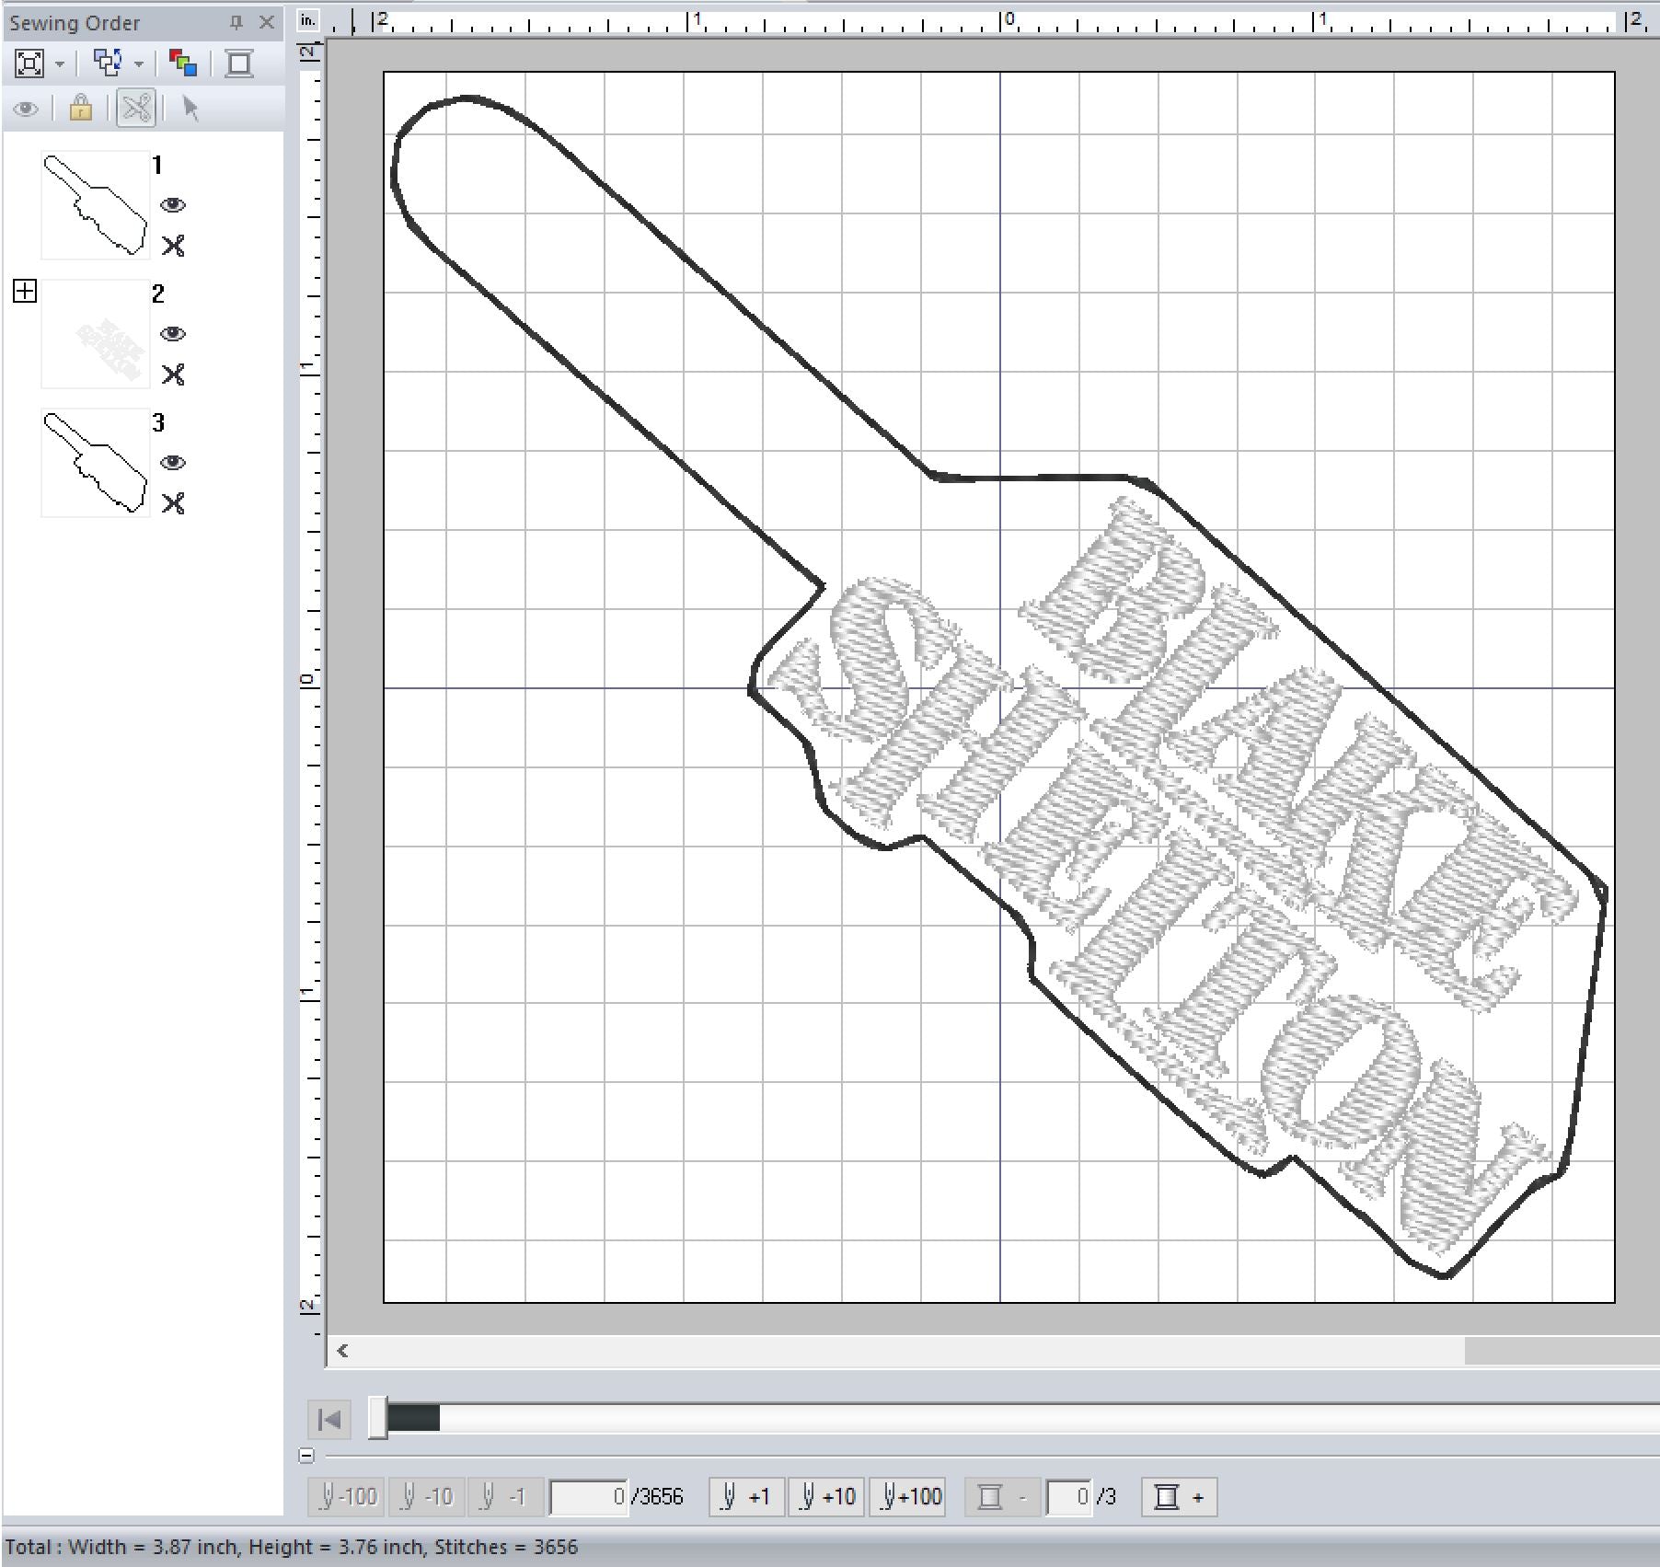This screenshot has width=1660, height=1567.
Task: Toggle scissors trim of item 3
Action: click(x=173, y=503)
